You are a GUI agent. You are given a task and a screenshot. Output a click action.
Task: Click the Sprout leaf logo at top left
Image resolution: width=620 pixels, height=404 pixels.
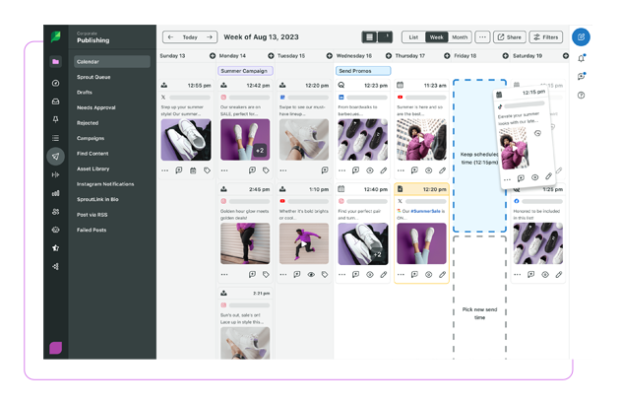pyautogui.click(x=56, y=36)
